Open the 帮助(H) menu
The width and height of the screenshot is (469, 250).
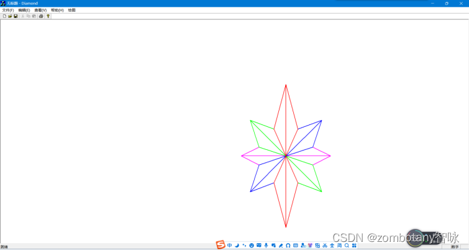coord(57,10)
